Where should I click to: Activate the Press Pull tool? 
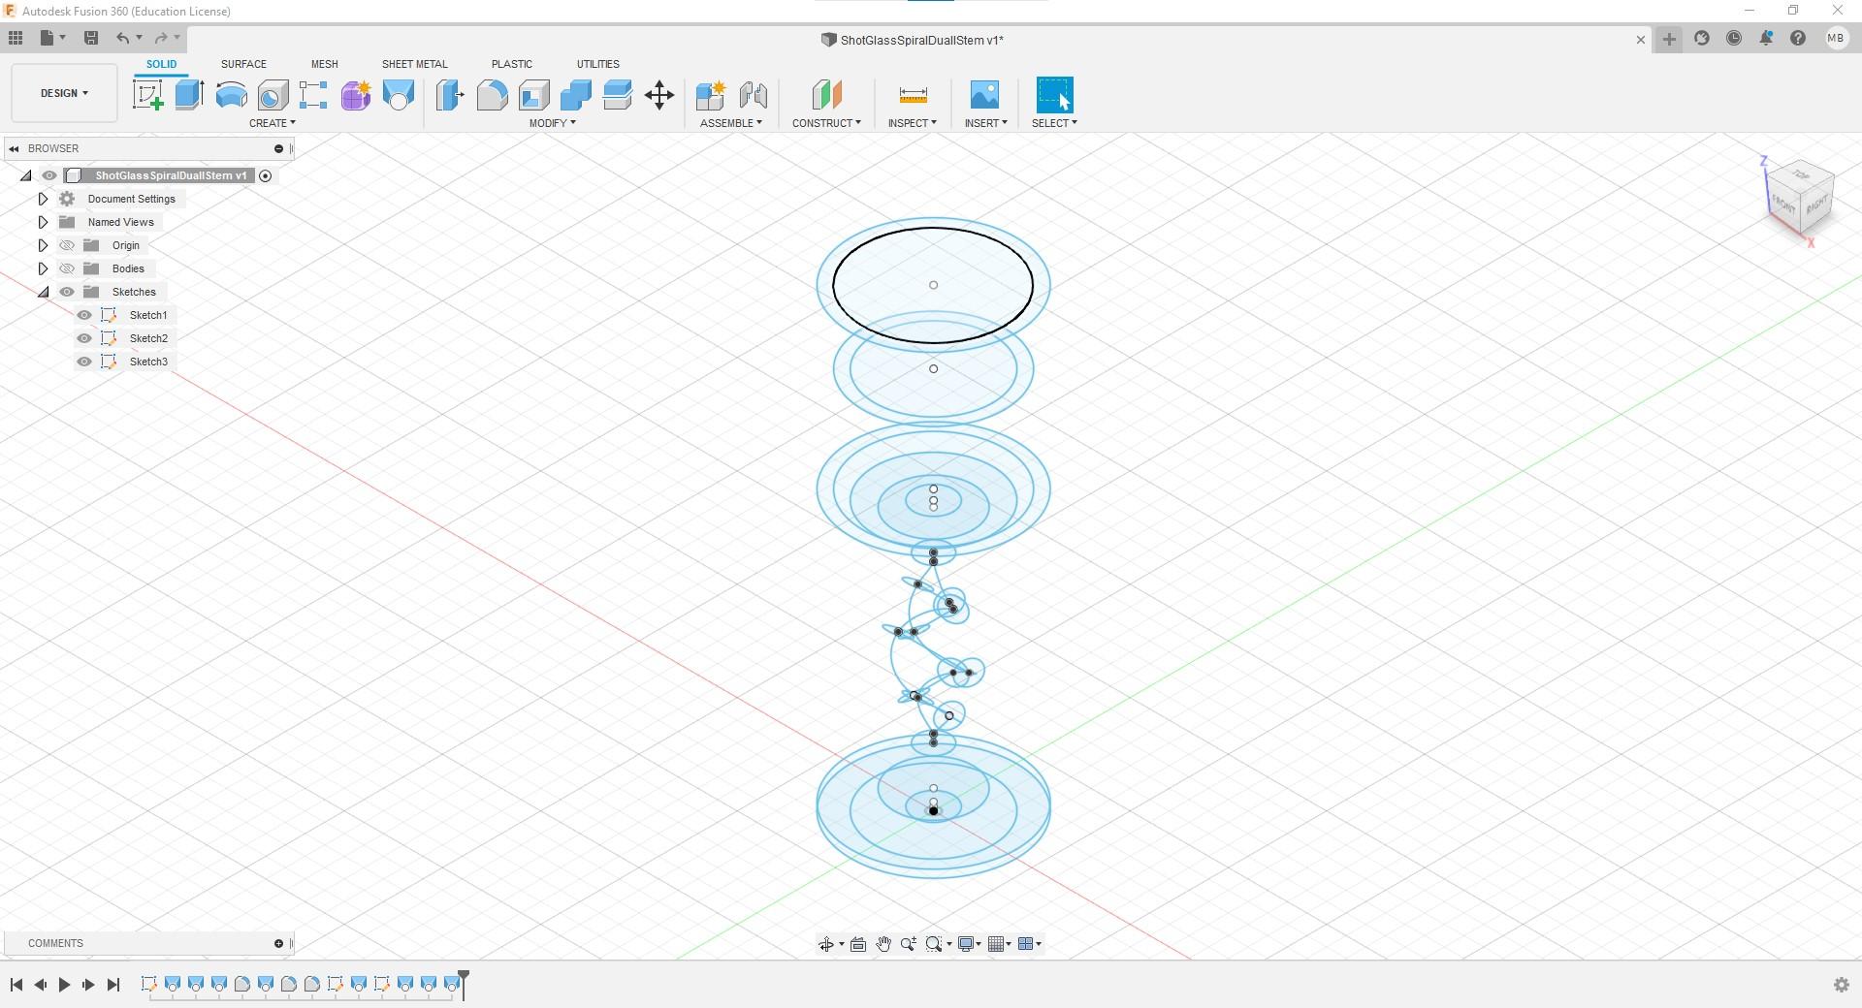(450, 95)
